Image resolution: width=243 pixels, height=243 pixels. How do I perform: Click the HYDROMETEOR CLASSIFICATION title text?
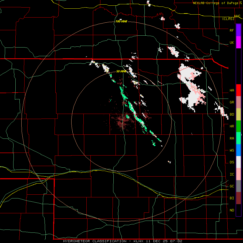(95, 241)
